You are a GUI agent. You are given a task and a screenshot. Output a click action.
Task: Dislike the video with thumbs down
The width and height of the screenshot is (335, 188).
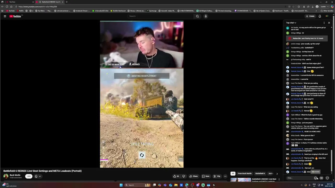(183, 176)
